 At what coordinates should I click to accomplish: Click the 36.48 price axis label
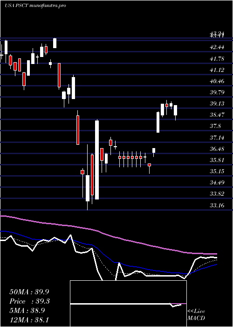click(x=217, y=149)
